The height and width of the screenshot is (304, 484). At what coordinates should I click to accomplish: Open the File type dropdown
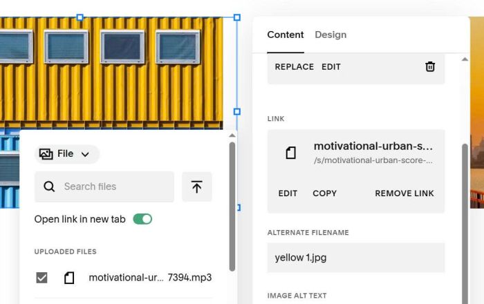pos(67,154)
